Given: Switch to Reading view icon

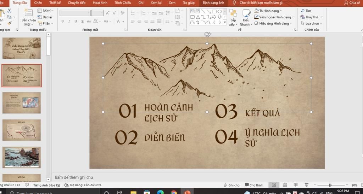Looking at the screenshot, I should pos(296,185).
